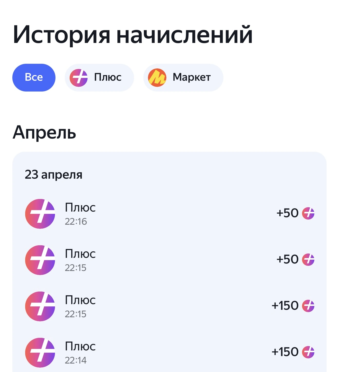Tap the "История начислений" page title
Image resolution: width=339 pixels, height=372 pixels.
point(133,35)
